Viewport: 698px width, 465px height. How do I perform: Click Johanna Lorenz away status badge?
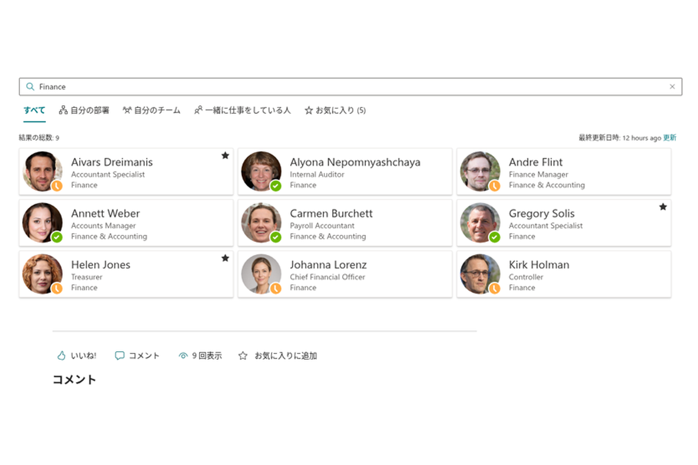276,288
